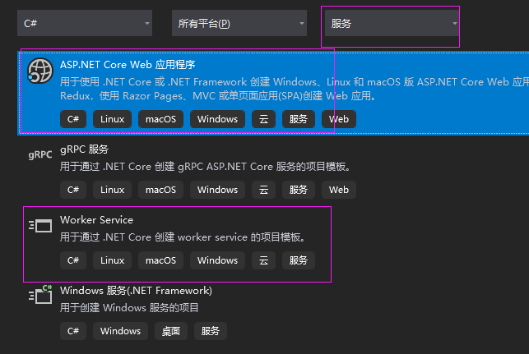Expand the 服务 project type dropdown

(x=391, y=23)
